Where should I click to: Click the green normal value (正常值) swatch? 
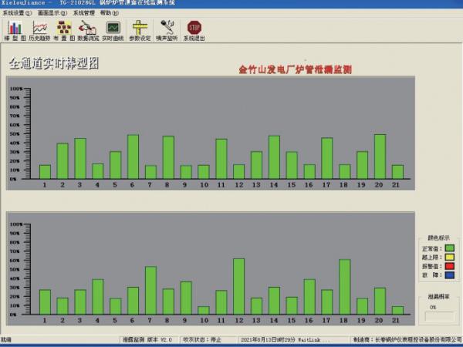click(x=450, y=248)
